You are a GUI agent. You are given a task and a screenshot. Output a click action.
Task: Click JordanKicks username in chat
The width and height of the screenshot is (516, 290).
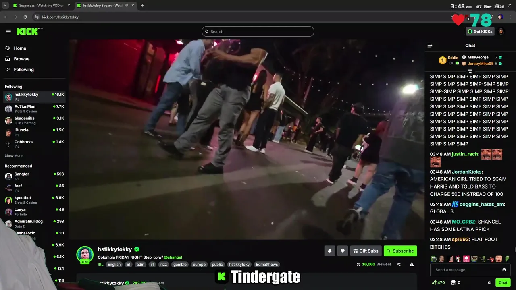click(x=466, y=172)
